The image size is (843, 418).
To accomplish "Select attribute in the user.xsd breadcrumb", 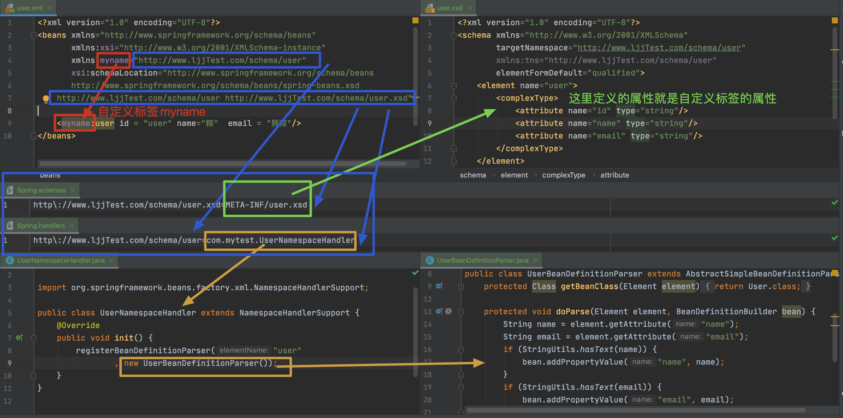I will (615, 175).
